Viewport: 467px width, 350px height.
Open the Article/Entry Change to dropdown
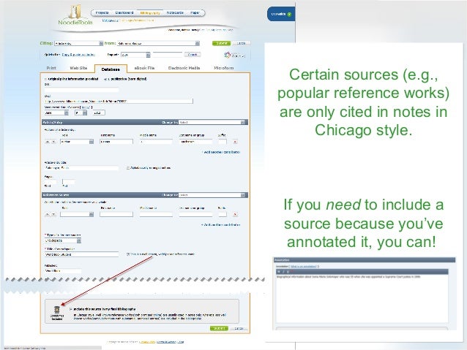tap(212, 122)
